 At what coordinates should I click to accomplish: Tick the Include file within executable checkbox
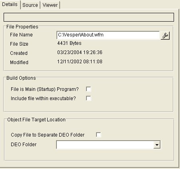[89, 98]
